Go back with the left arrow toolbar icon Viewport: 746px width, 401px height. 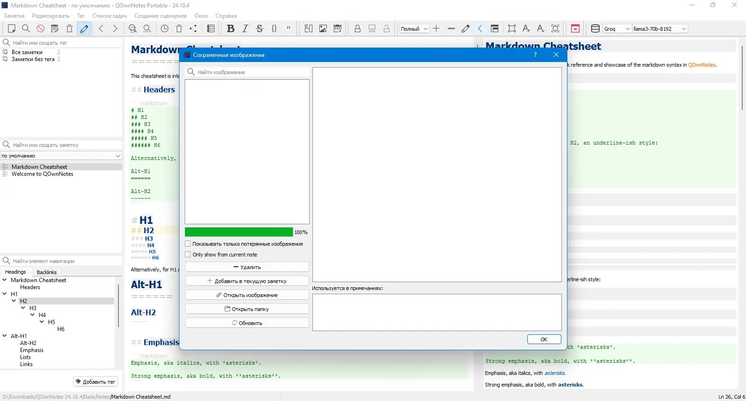[101, 28]
